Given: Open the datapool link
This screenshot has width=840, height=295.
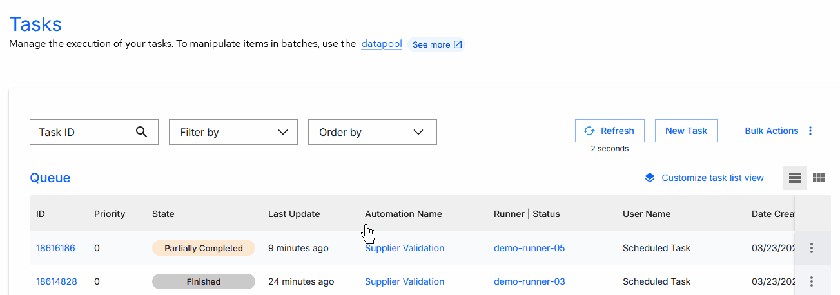Looking at the screenshot, I should pos(382,44).
